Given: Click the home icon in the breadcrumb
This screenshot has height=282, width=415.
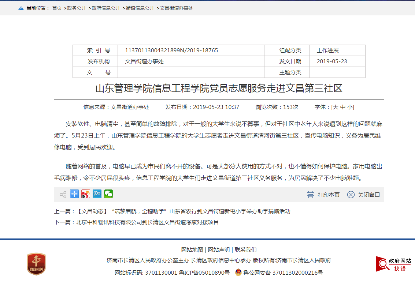Looking at the screenshot, I should pos(21,8).
